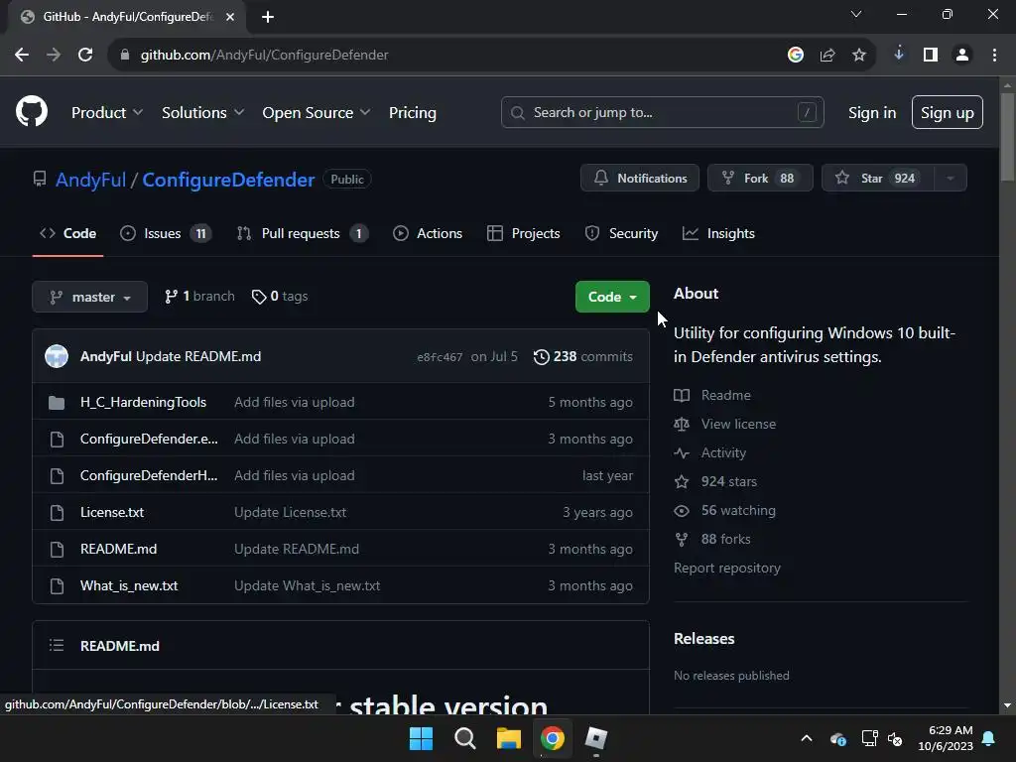1016x762 pixels.
Task: Go back to the previous page
Action: tap(22, 56)
